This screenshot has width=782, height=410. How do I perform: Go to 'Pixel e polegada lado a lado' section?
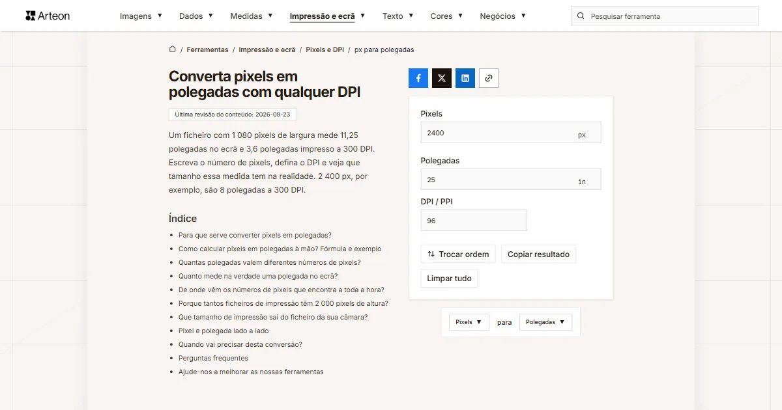pyautogui.click(x=224, y=331)
